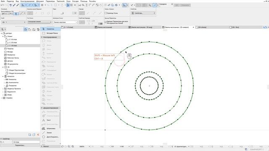Screen dimensions: 269x151
Task: Click red X delete icon in navigator
Action: point(38,135)
